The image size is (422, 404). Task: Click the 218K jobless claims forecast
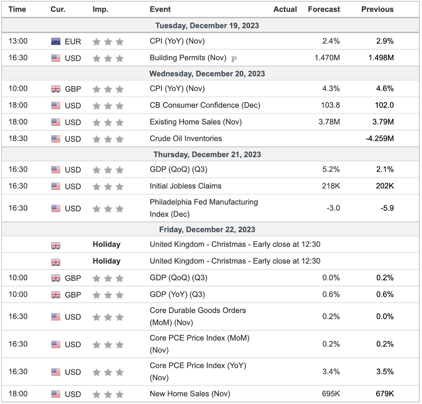coord(331,186)
